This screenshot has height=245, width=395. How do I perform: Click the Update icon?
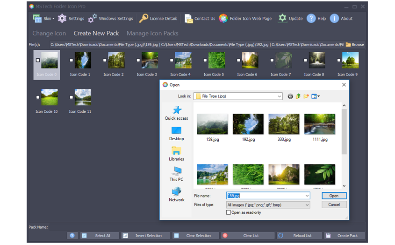point(282,19)
